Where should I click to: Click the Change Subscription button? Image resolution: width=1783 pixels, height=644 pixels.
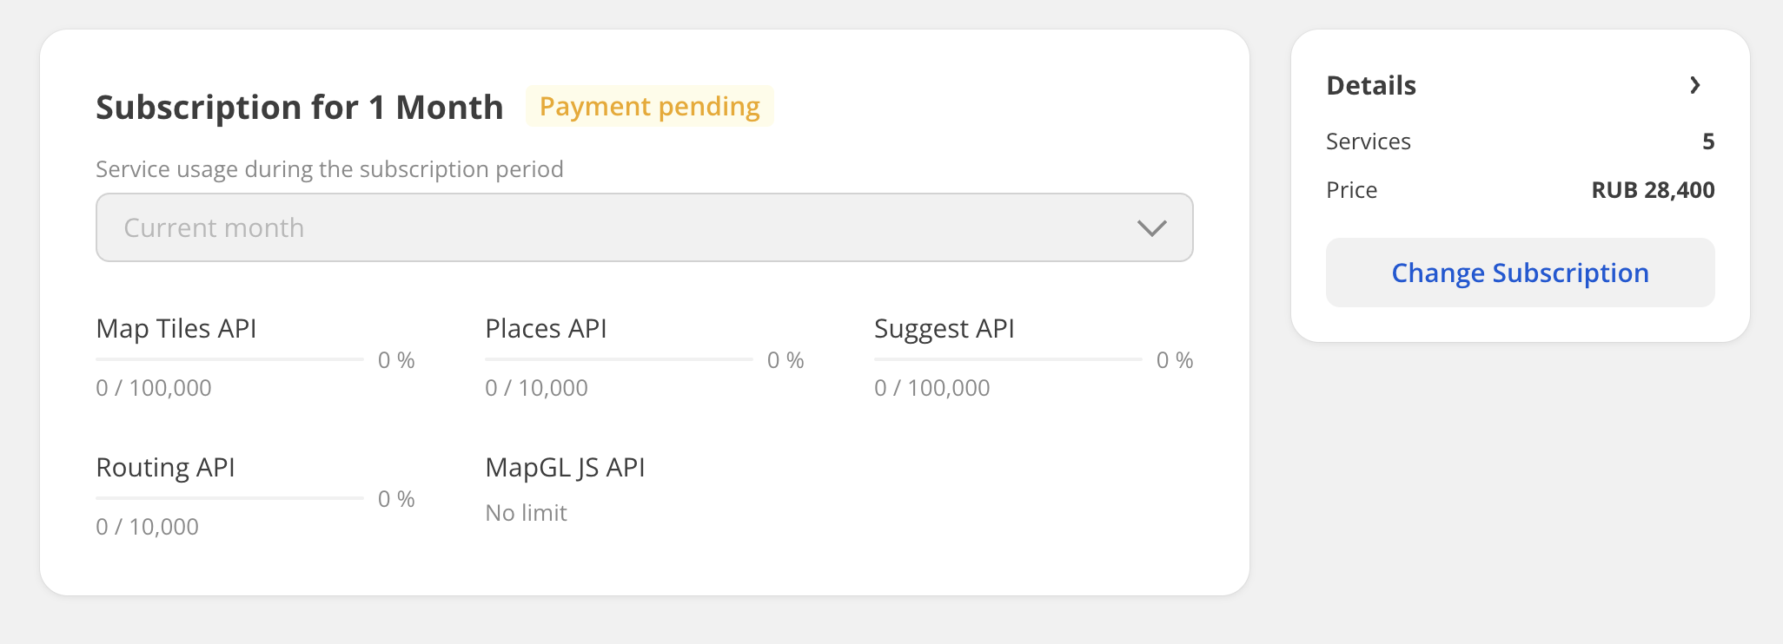(1520, 273)
